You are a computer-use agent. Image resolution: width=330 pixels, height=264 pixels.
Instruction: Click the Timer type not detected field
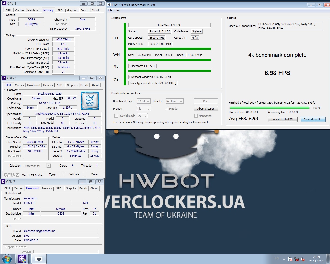click(153, 83)
